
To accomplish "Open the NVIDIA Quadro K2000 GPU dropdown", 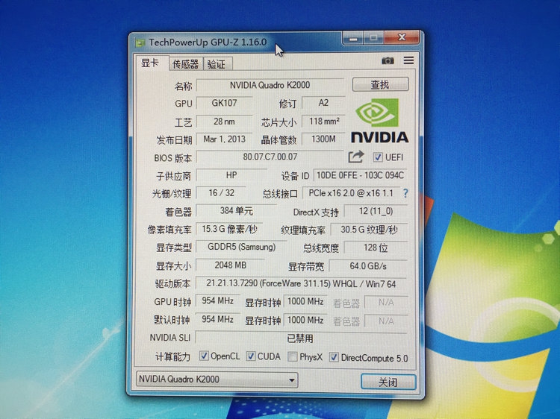I will pyautogui.click(x=217, y=379).
